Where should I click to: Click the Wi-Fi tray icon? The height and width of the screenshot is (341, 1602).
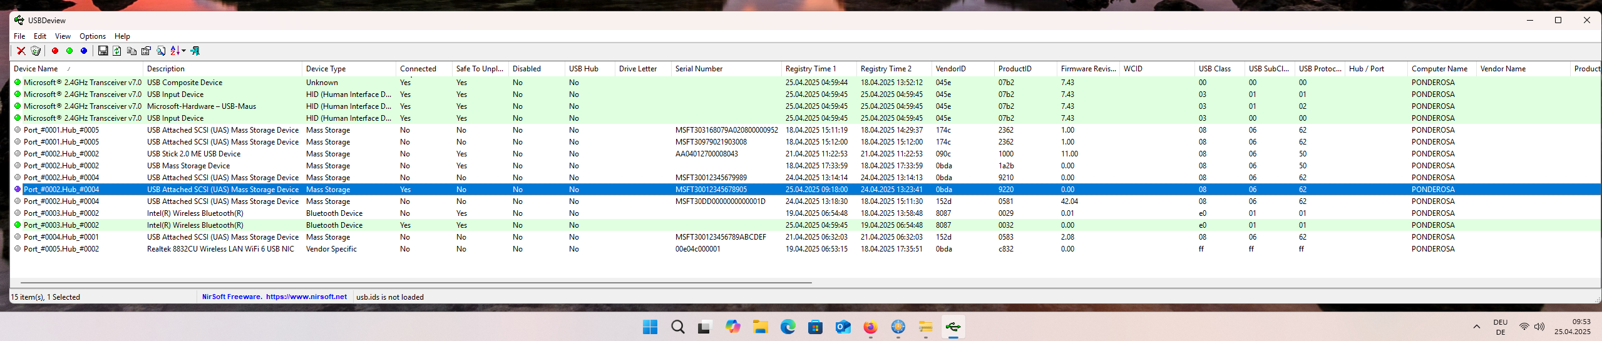click(1524, 327)
